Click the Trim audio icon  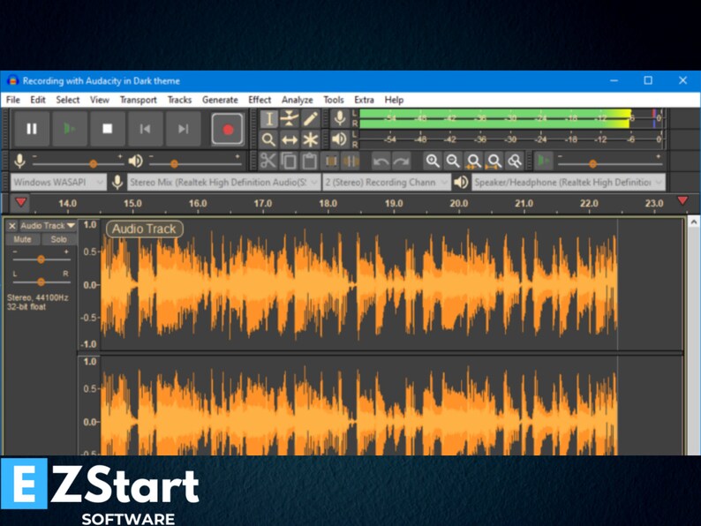[x=331, y=161]
